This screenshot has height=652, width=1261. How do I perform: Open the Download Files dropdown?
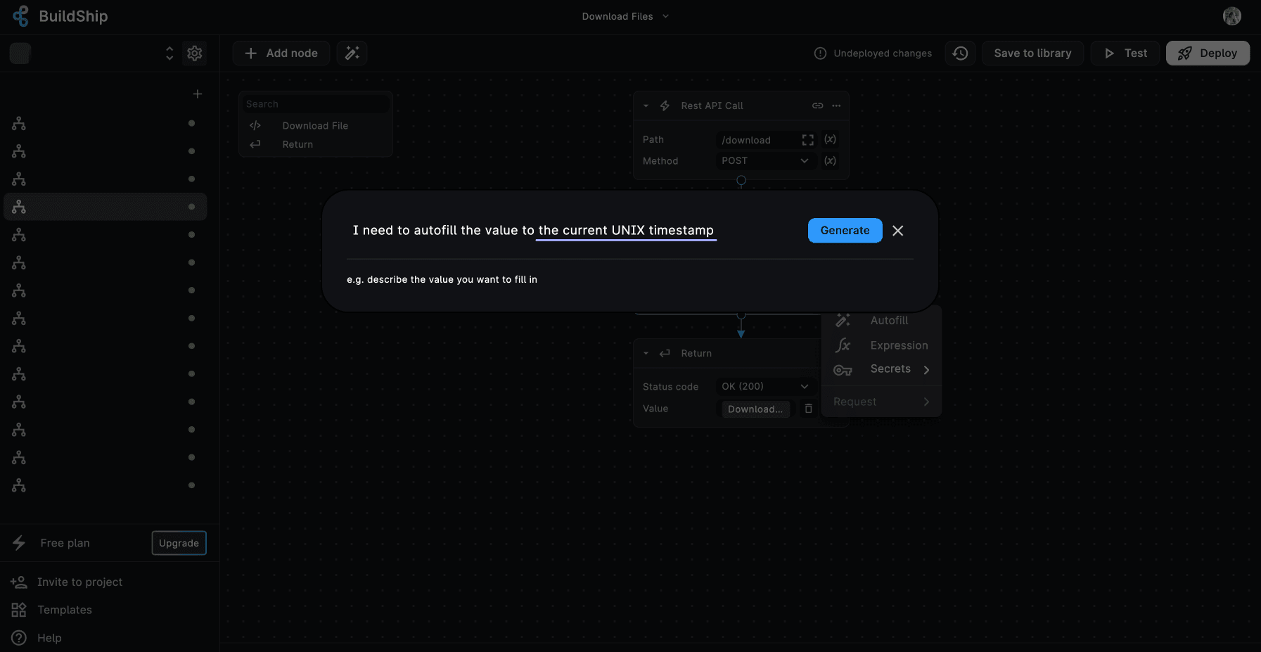point(625,15)
